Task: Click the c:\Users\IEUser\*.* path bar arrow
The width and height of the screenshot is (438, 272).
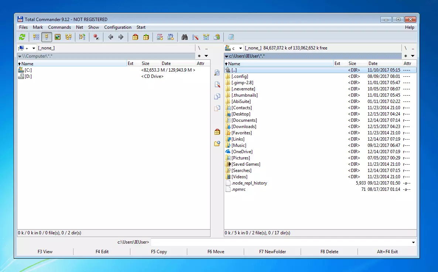Action: pyautogui.click(x=226, y=56)
